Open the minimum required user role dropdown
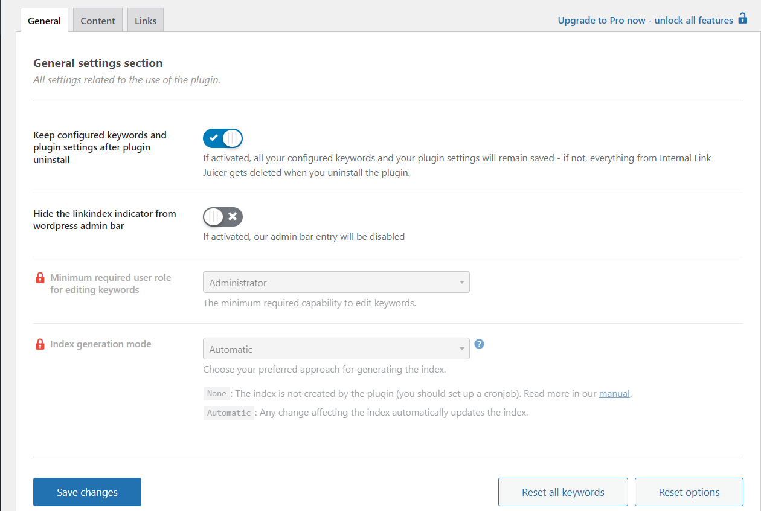Image resolution: width=761 pixels, height=511 pixels. pyautogui.click(x=336, y=282)
